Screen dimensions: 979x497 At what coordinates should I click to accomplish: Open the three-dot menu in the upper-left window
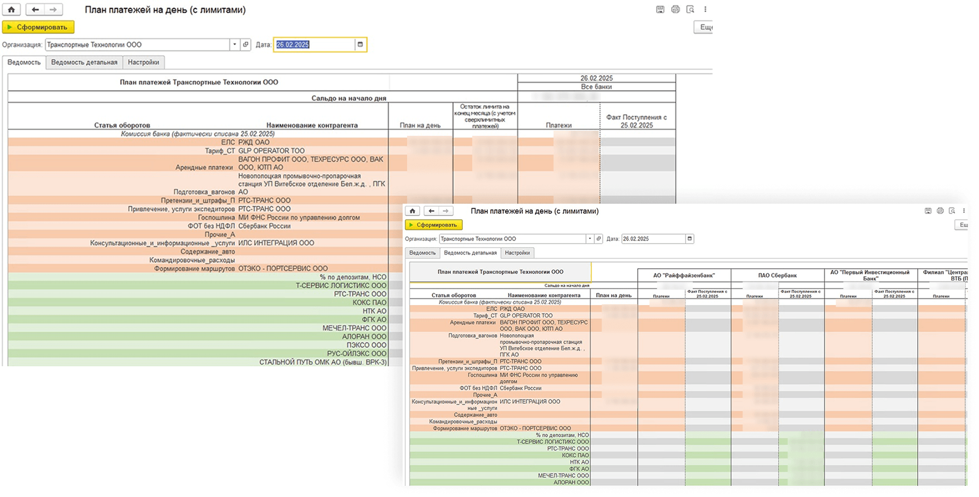point(705,9)
